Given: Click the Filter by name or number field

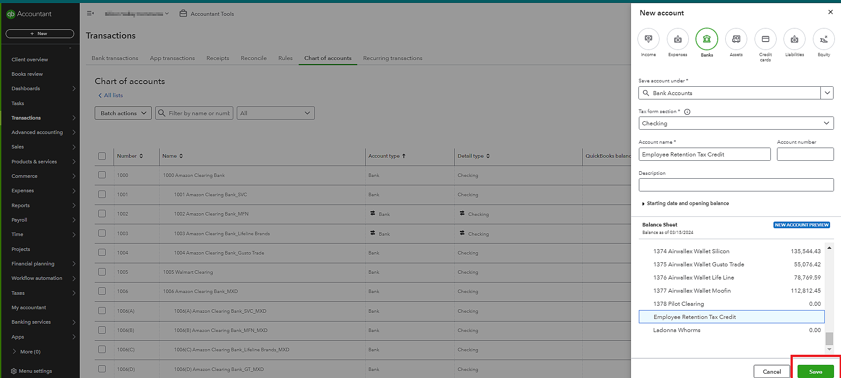Looking at the screenshot, I should (x=194, y=113).
